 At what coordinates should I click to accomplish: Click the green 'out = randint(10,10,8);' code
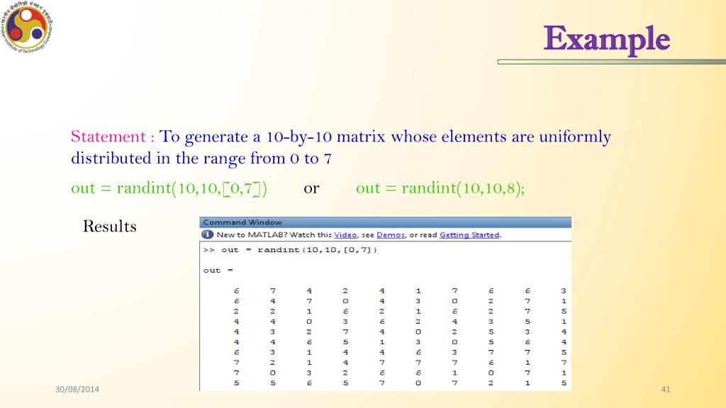(x=440, y=188)
